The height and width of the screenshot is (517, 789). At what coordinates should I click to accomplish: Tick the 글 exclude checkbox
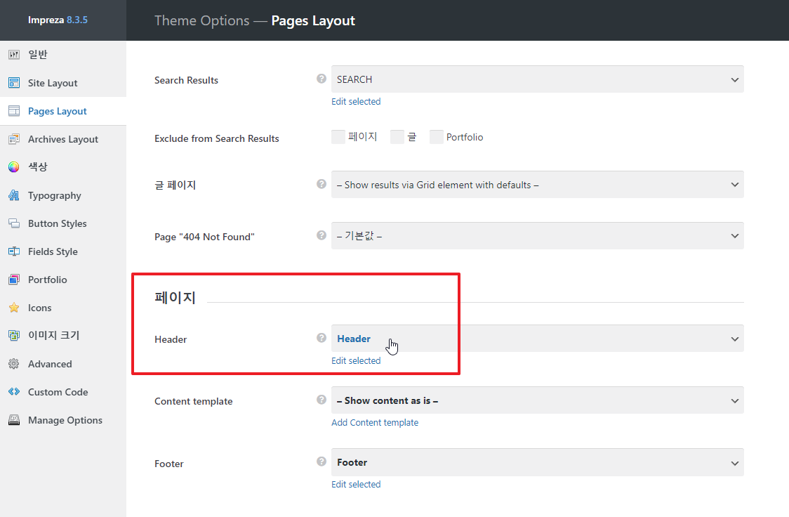(397, 137)
